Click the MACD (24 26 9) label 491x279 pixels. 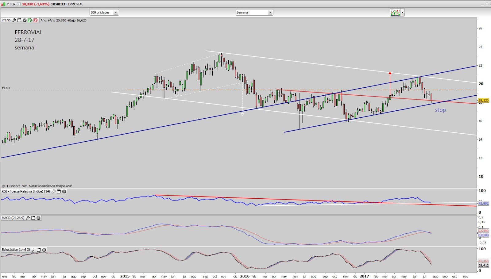(x=13, y=218)
